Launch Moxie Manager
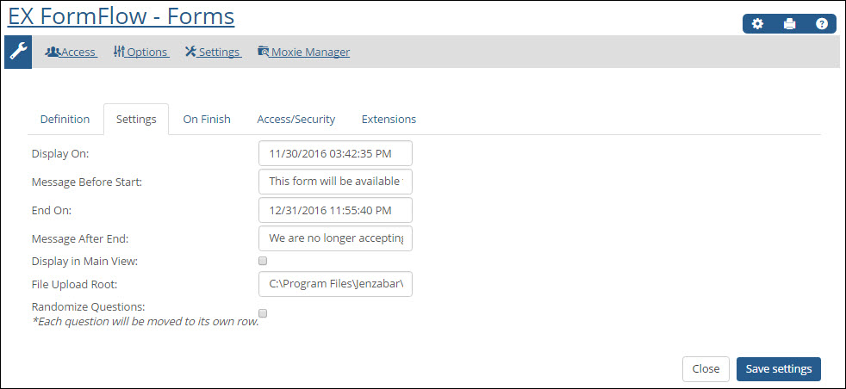The width and height of the screenshot is (846, 389). tap(304, 52)
